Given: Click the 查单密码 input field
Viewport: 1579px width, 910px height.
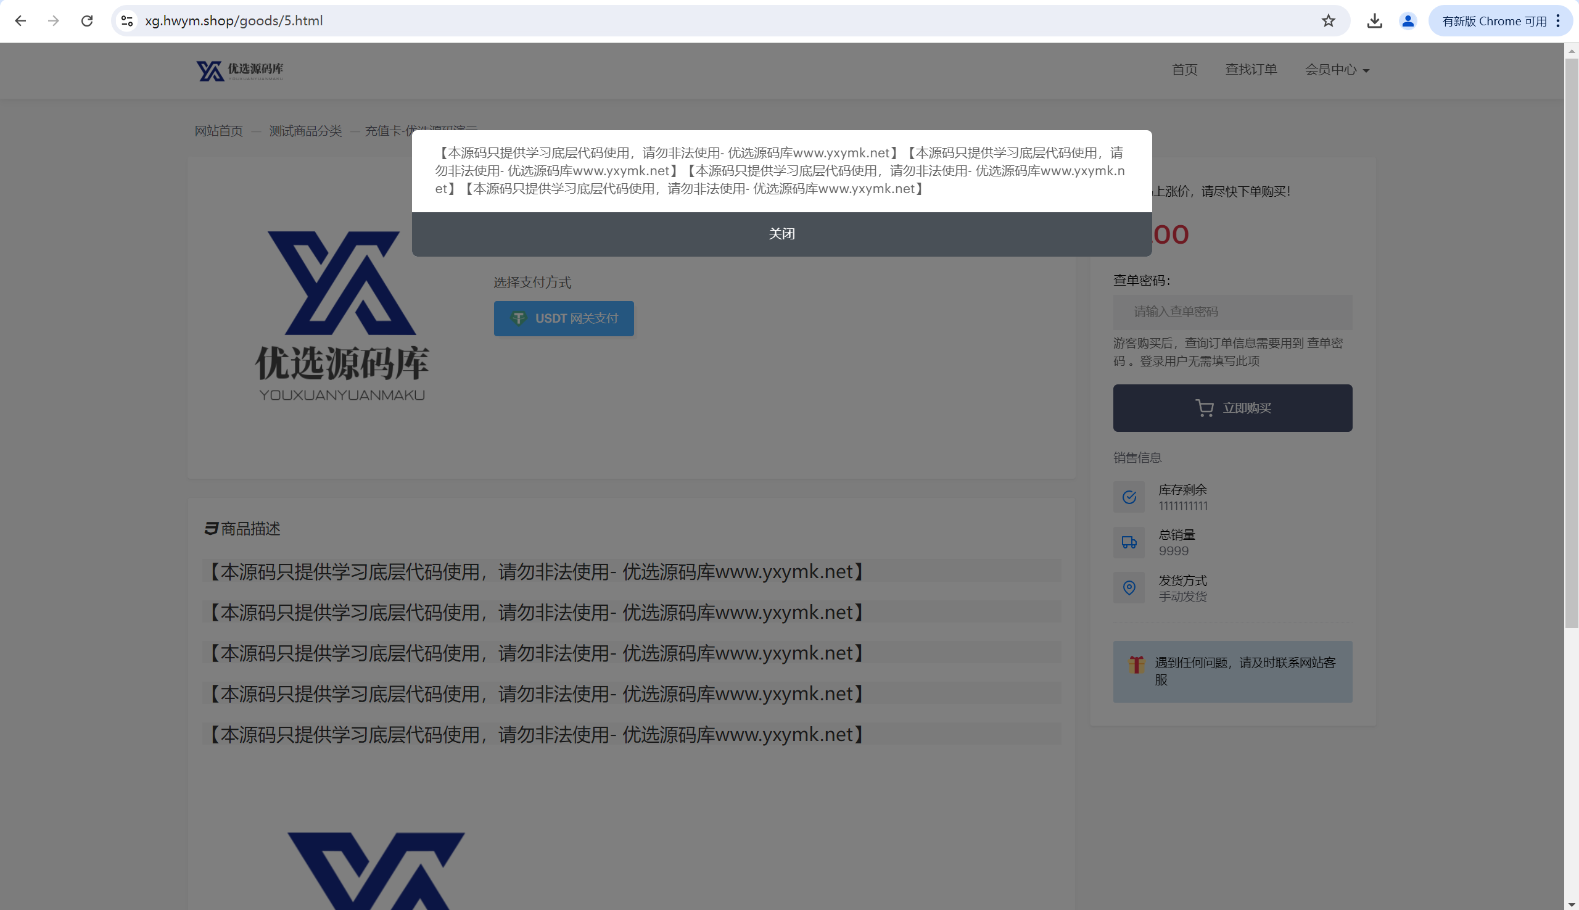Looking at the screenshot, I should click(x=1232, y=311).
